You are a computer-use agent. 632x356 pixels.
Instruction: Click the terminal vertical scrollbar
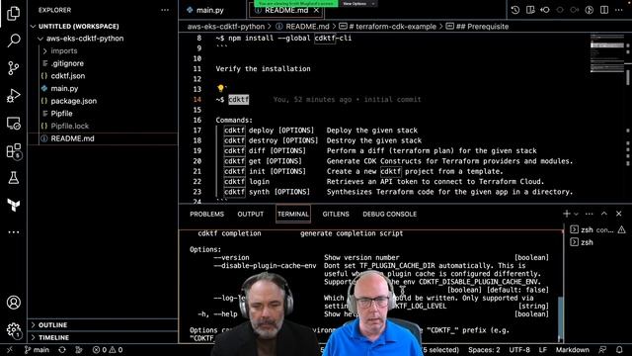560,318
